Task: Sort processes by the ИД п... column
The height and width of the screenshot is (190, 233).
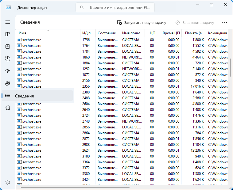Action: pyautogui.click(x=87, y=33)
